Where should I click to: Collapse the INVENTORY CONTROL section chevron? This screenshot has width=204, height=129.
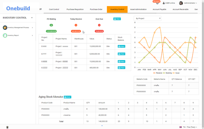click(32, 18)
